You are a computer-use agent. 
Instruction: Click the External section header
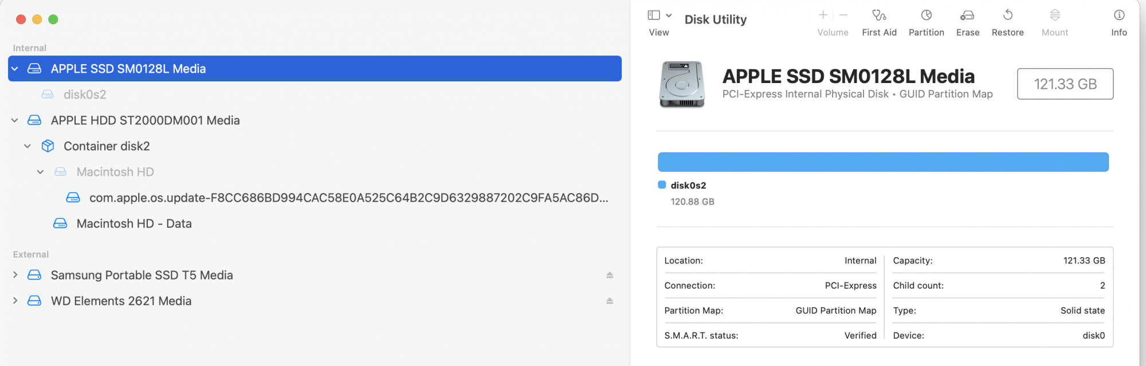click(x=31, y=254)
